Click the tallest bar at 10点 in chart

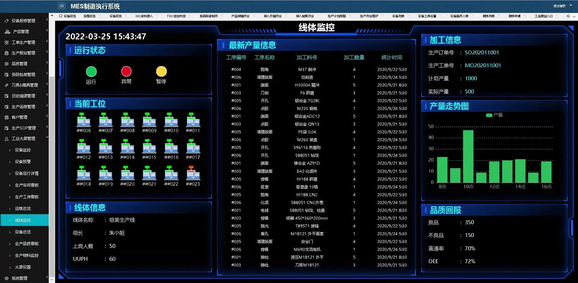click(x=468, y=156)
